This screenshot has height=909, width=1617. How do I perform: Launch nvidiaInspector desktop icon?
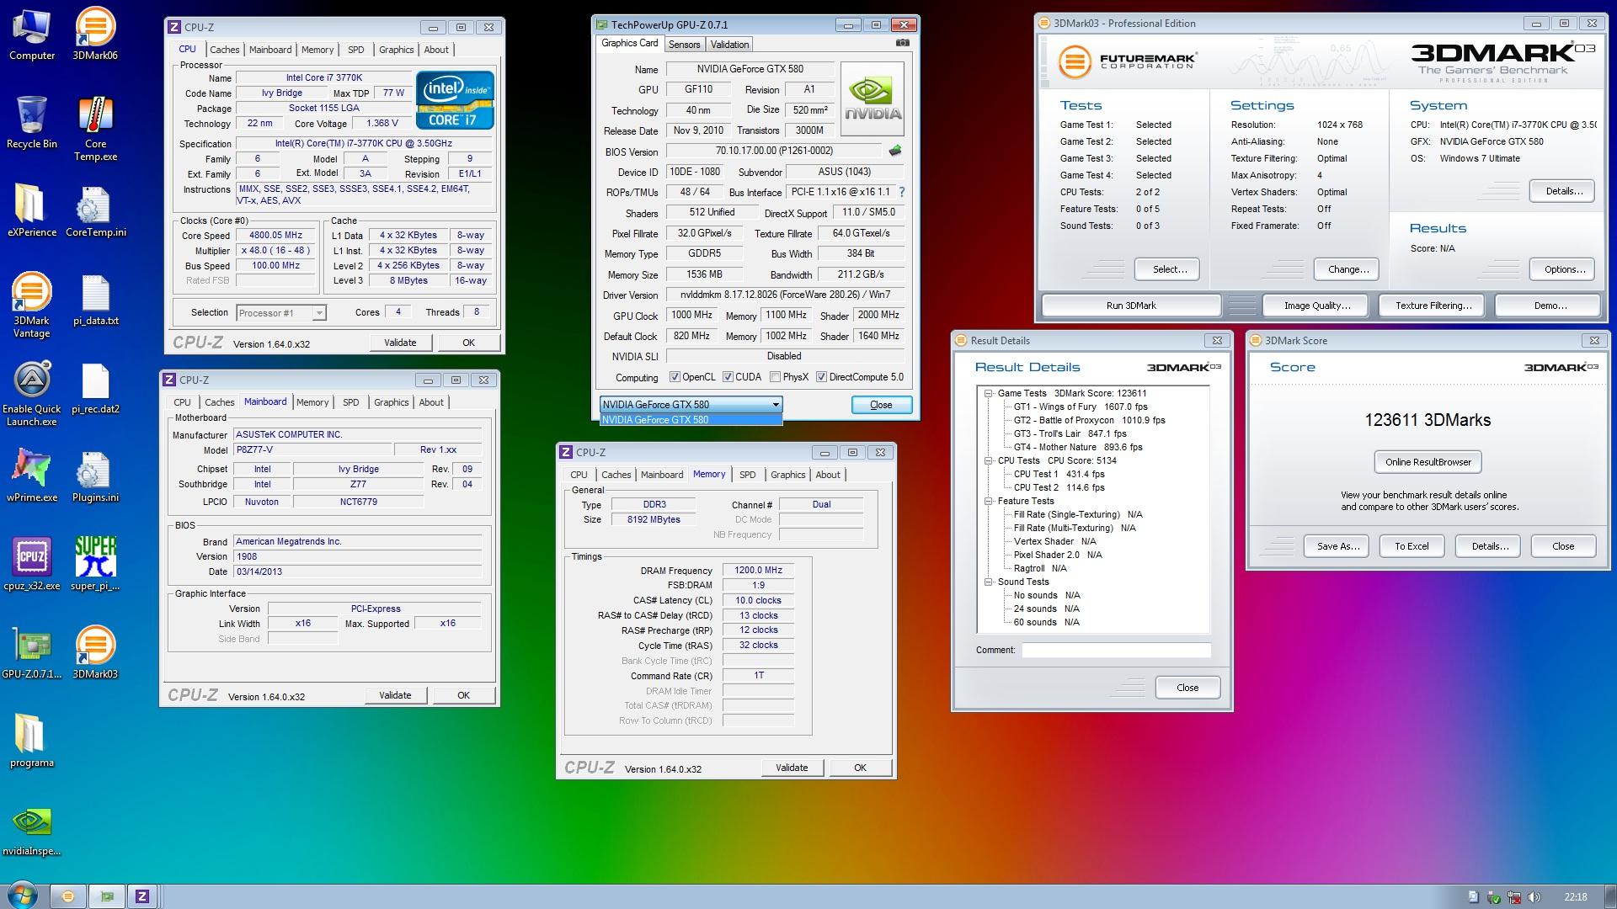pyautogui.click(x=31, y=830)
